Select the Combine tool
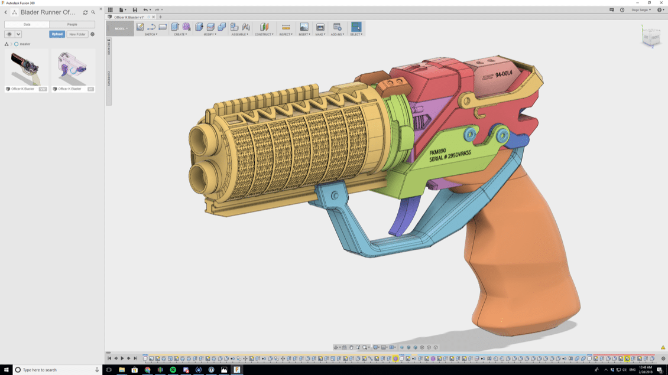 click(x=222, y=27)
